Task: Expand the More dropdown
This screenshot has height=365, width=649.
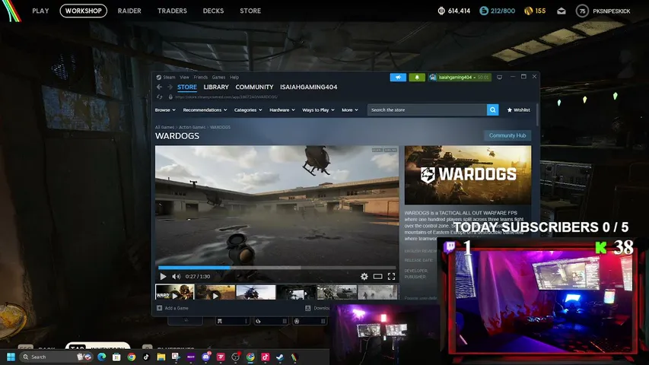Action: [x=350, y=109]
